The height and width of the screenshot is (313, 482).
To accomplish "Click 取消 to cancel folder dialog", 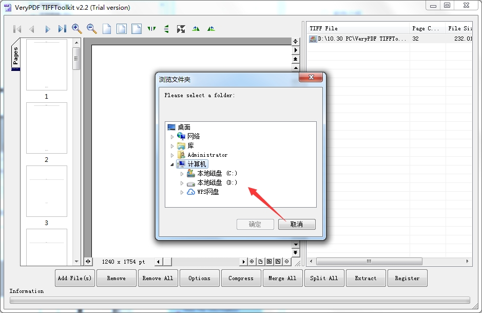I will [297, 225].
